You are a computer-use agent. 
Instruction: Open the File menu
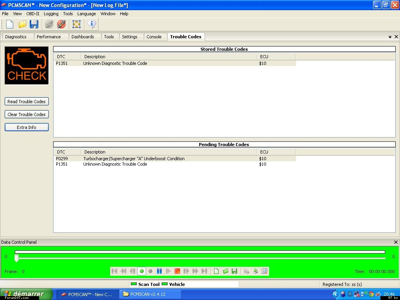click(x=5, y=14)
